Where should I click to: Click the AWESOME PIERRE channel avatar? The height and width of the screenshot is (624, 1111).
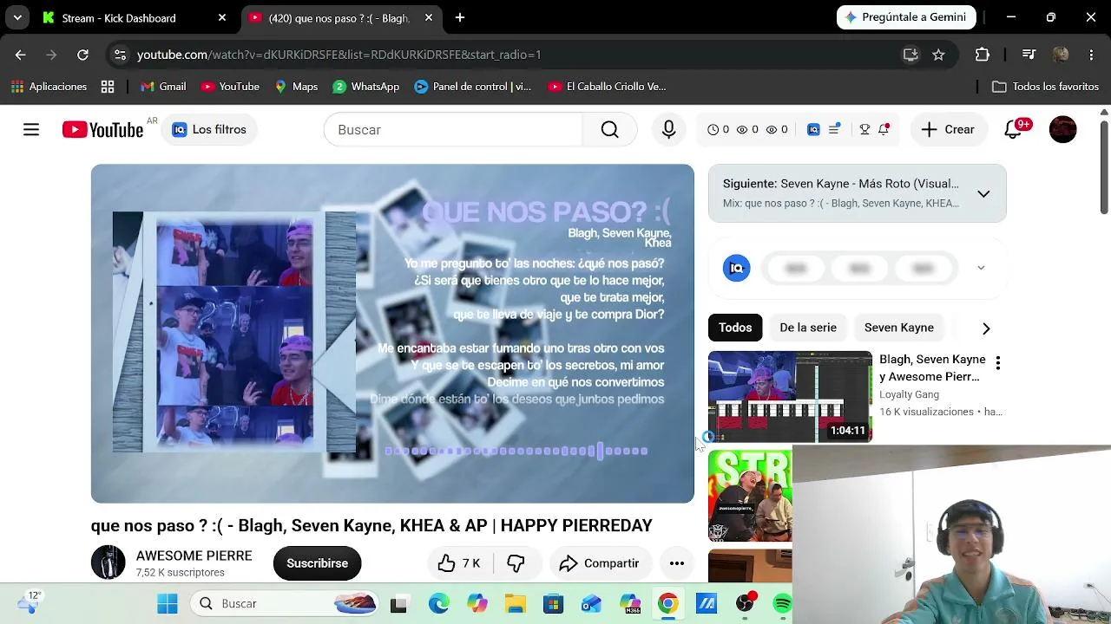click(108, 562)
